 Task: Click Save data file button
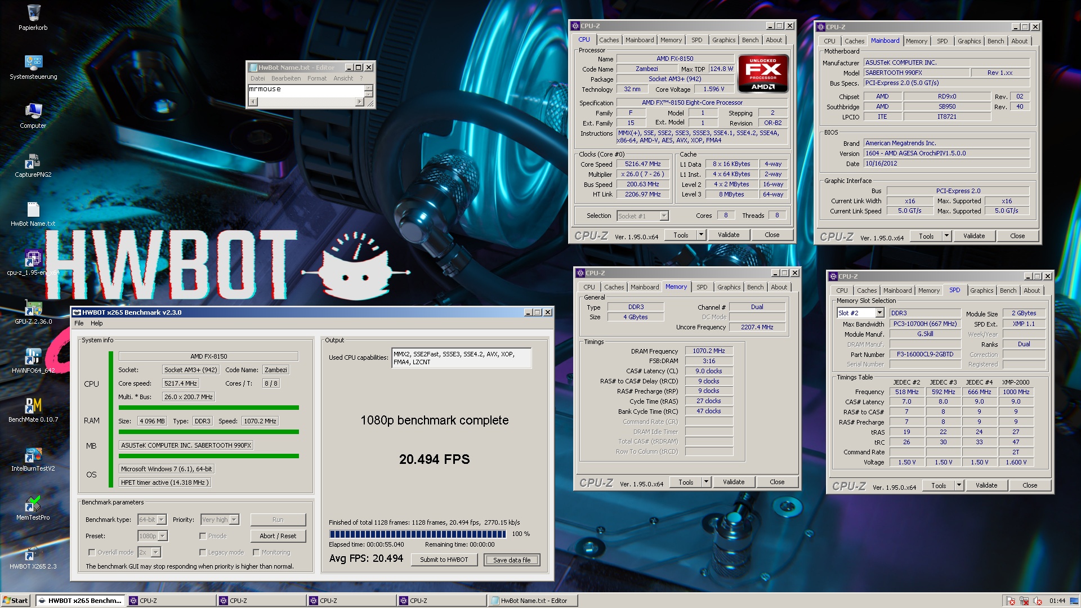(512, 560)
